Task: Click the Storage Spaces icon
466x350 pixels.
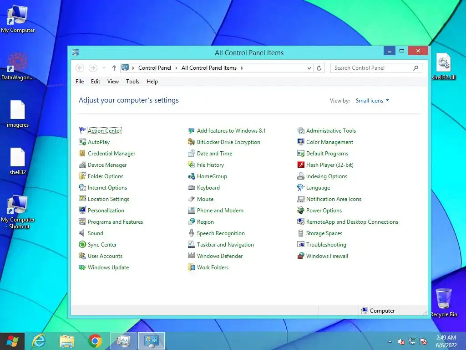Action: (x=301, y=233)
